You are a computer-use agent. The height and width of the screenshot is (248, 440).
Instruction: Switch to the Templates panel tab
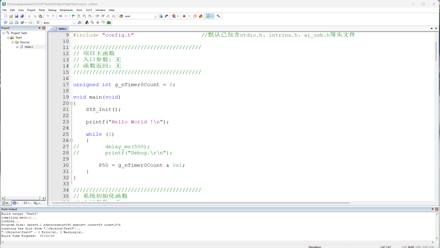coord(38,203)
